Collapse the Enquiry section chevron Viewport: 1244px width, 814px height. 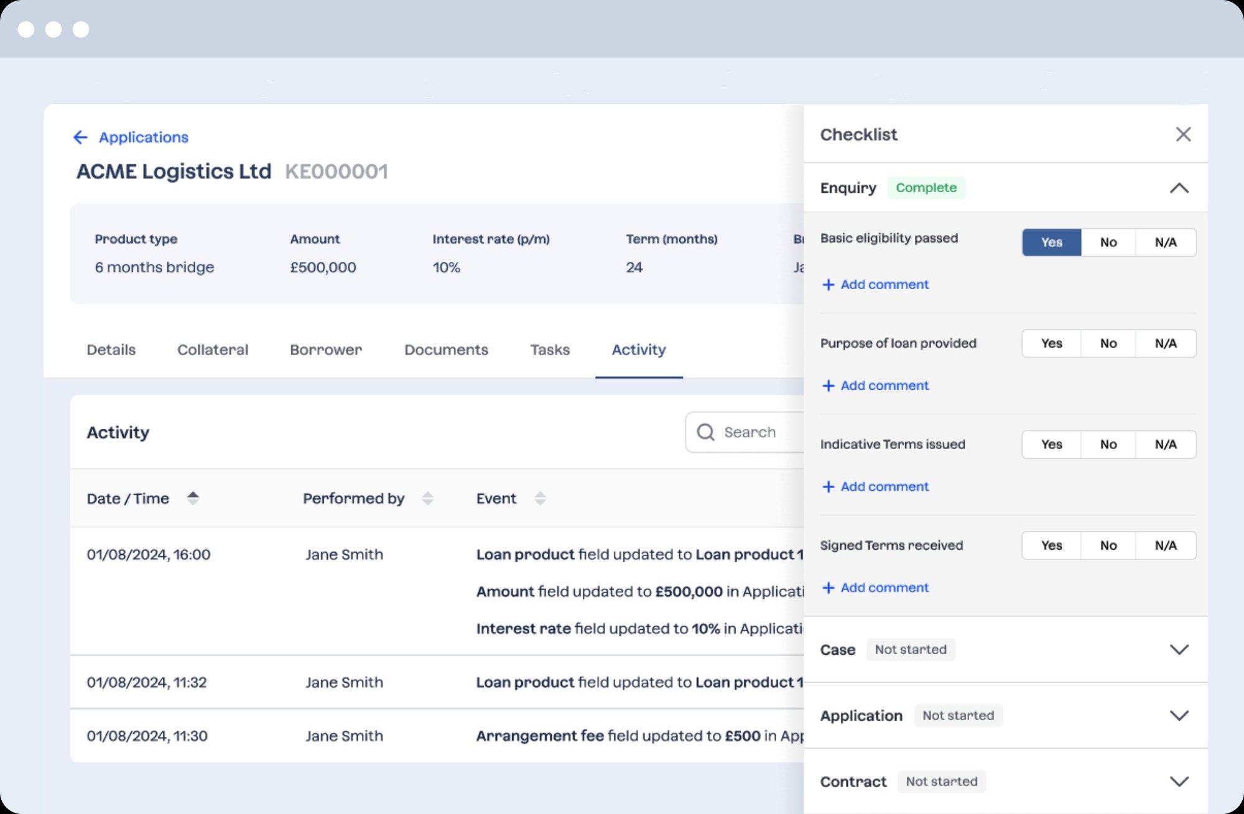[1179, 188]
